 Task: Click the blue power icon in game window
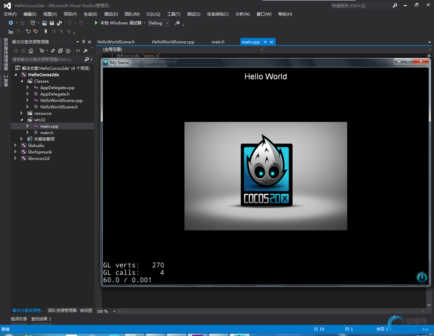[x=421, y=277]
